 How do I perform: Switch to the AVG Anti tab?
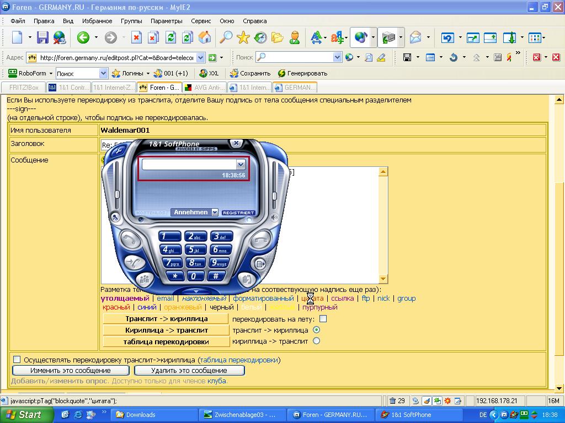[x=205, y=88]
